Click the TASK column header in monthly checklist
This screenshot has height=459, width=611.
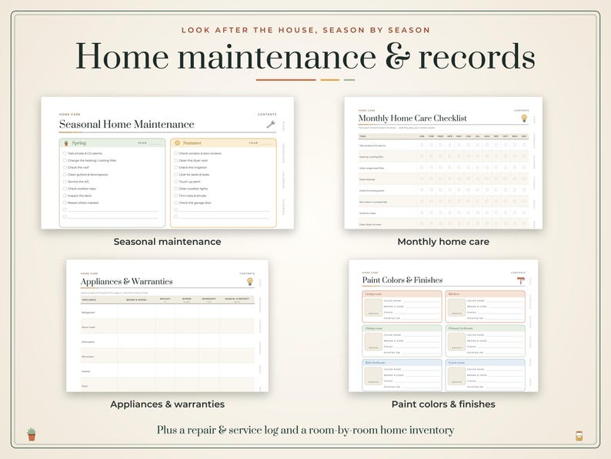[362, 136]
